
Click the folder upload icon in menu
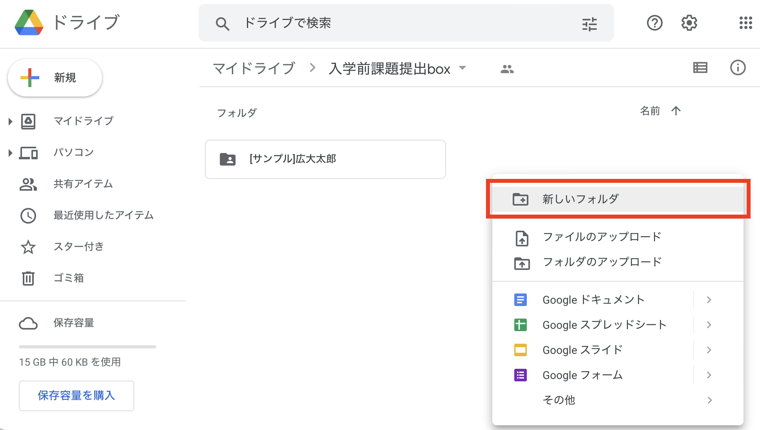click(522, 263)
